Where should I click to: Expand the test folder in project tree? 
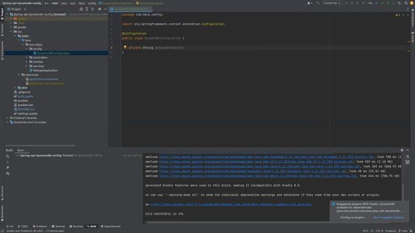coord(15,88)
